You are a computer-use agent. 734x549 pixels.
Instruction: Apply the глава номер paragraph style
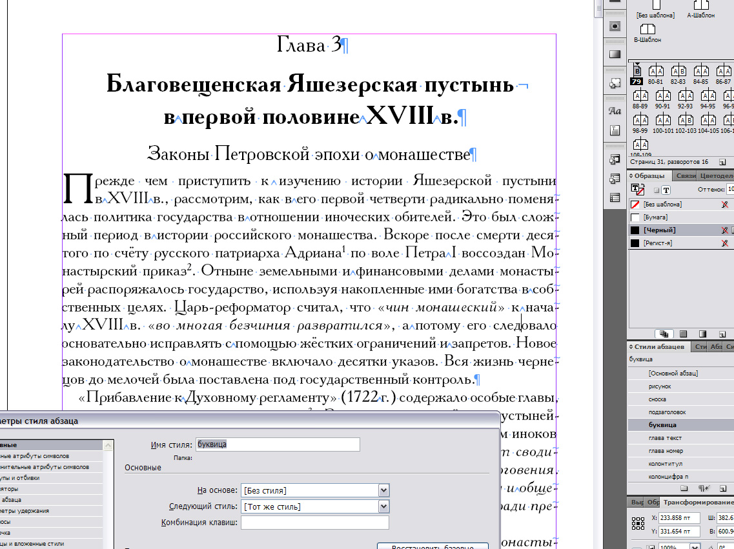point(680,451)
